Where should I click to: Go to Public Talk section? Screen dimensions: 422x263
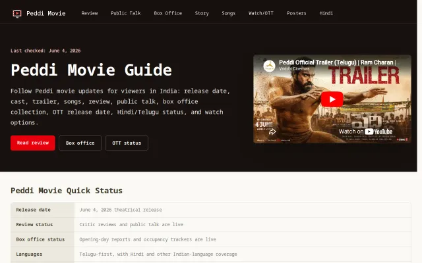pos(126,13)
